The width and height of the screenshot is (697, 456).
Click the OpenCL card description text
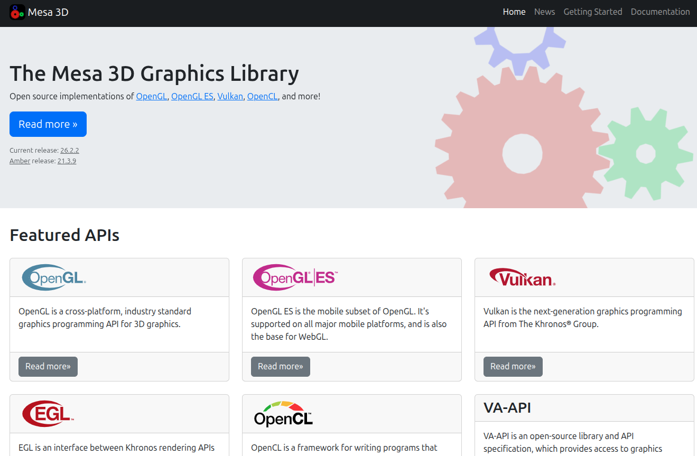345,448
